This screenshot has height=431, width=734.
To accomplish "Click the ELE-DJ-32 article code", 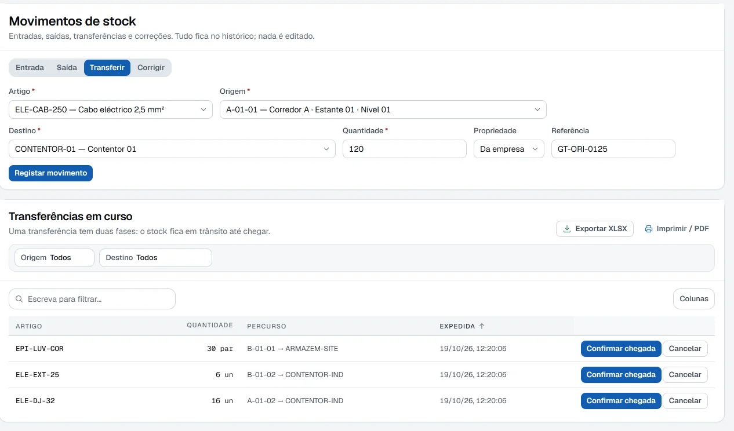I will click(x=35, y=401).
